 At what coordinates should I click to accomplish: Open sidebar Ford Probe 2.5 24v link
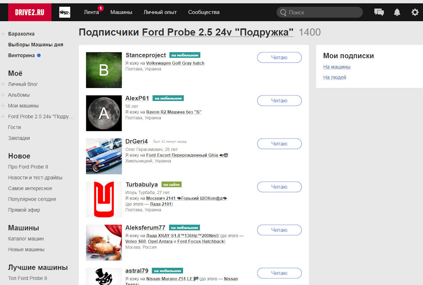41,117
